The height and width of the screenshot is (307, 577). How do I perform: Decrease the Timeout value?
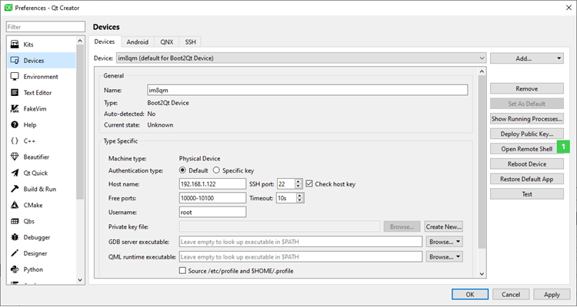tap(300, 200)
